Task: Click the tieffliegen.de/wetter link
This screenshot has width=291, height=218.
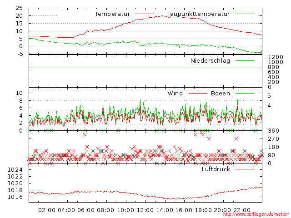Action: 256,214
